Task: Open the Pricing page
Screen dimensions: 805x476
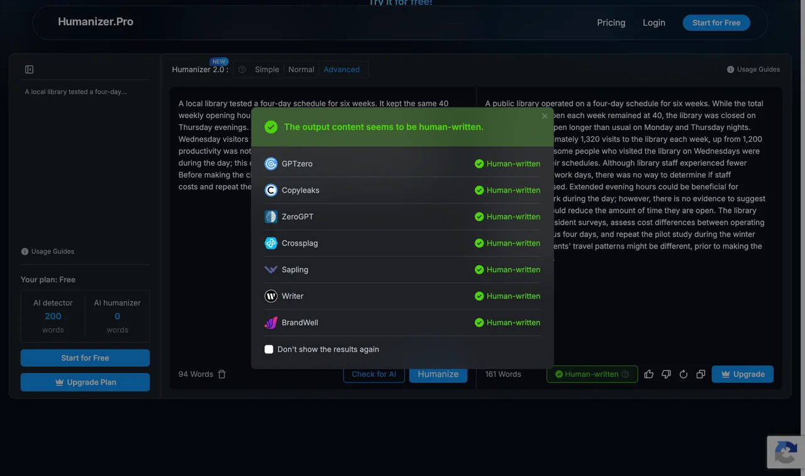Action: point(611,23)
